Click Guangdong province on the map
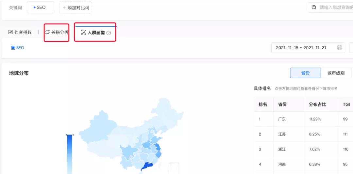 (x=146, y=166)
